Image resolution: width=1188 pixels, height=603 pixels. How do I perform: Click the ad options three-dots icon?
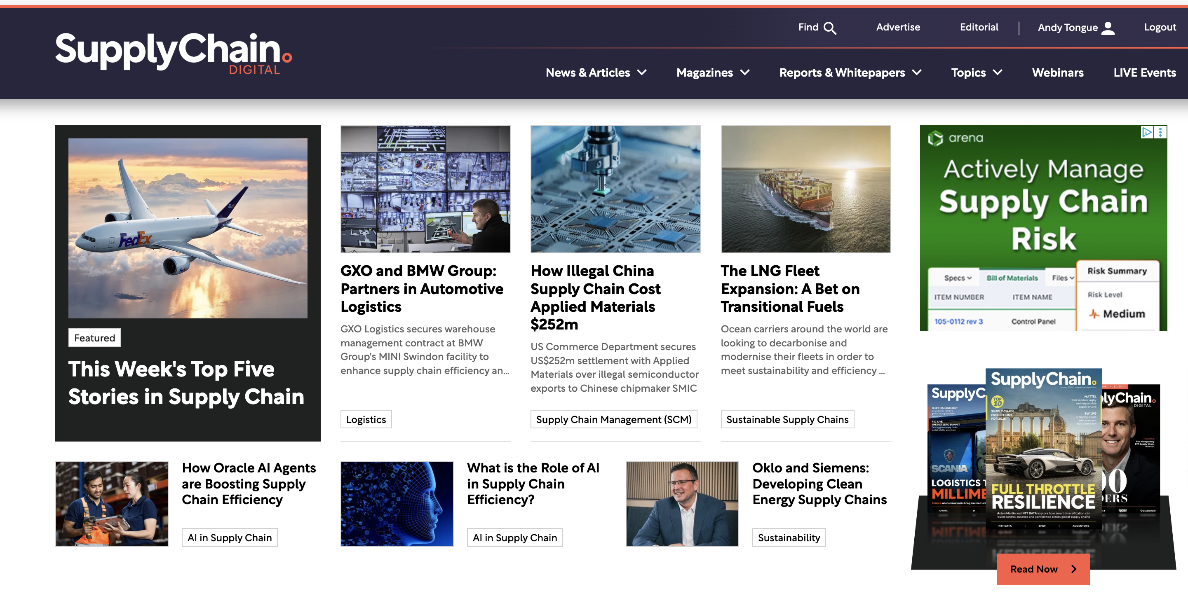tap(1160, 133)
